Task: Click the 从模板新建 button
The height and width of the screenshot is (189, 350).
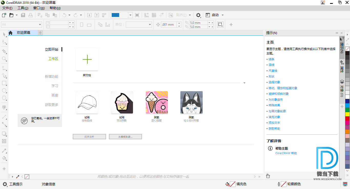Action: tap(125, 137)
